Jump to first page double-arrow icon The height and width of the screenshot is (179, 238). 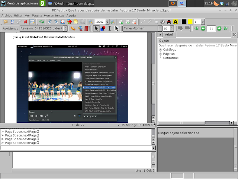tap(196, 28)
